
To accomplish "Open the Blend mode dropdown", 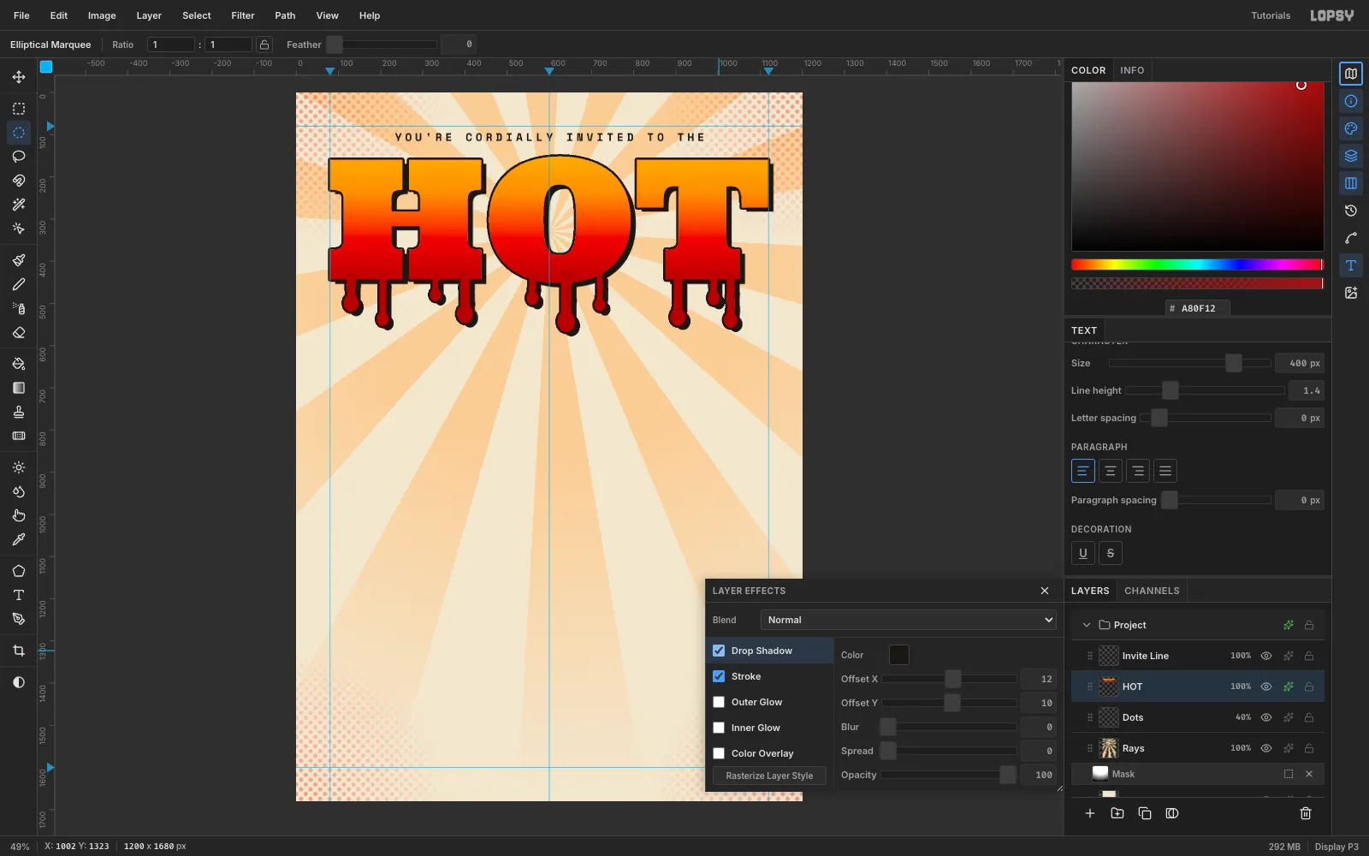I will coord(909,620).
